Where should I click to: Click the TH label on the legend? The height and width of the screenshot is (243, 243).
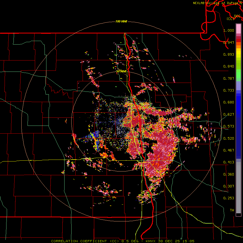[232, 210]
